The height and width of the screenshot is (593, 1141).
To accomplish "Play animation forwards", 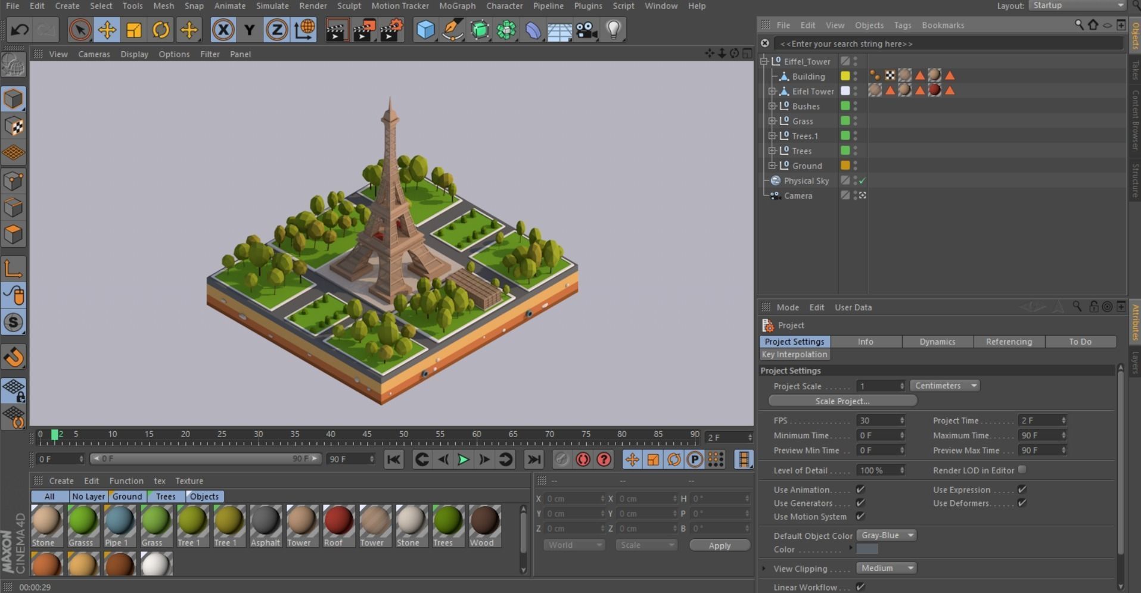I will point(464,459).
